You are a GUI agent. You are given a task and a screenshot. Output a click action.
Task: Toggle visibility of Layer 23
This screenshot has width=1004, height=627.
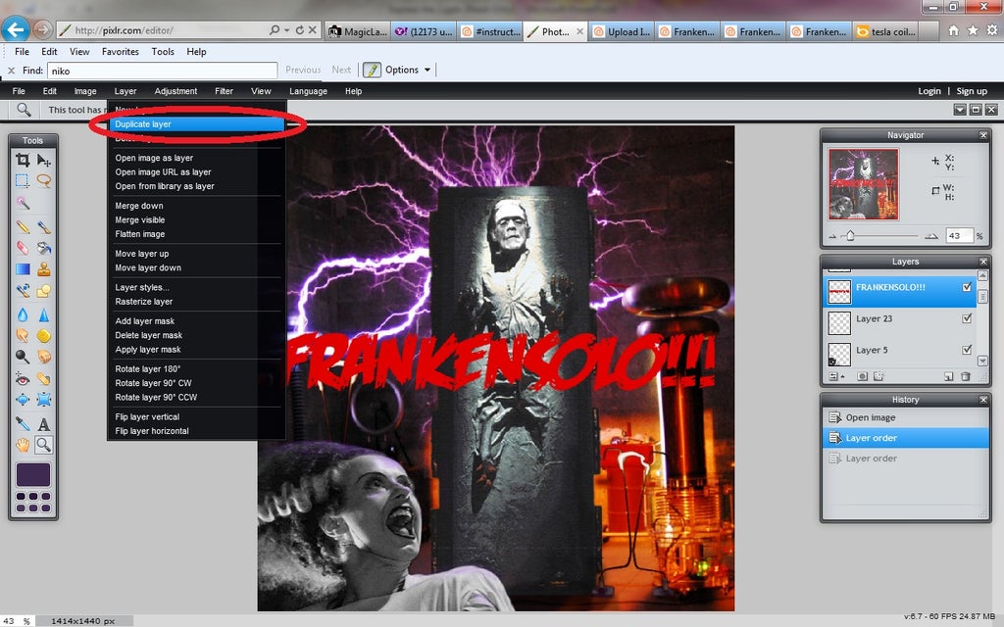coord(967,318)
